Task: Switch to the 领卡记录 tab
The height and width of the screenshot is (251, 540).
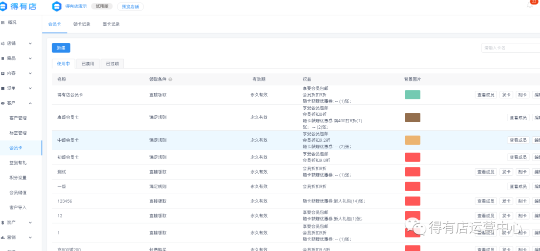Action: (81, 24)
